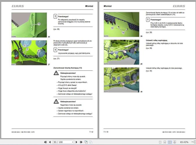Click figure 30 lower tension roller photo

pyautogui.click(x=121, y=80)
